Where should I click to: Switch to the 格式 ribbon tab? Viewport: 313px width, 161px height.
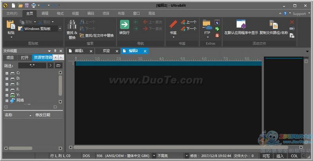click(x=60, y=14)
